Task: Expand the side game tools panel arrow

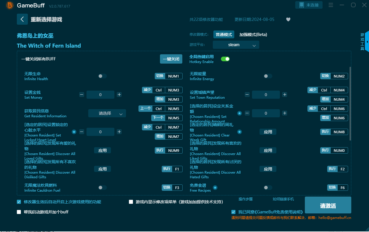Action: pos(367,42)
